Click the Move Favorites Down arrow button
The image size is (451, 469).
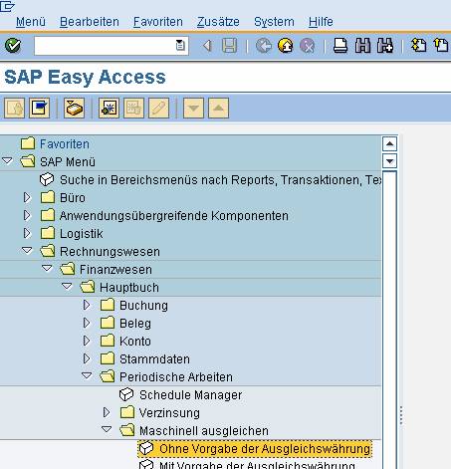point(193,108)
